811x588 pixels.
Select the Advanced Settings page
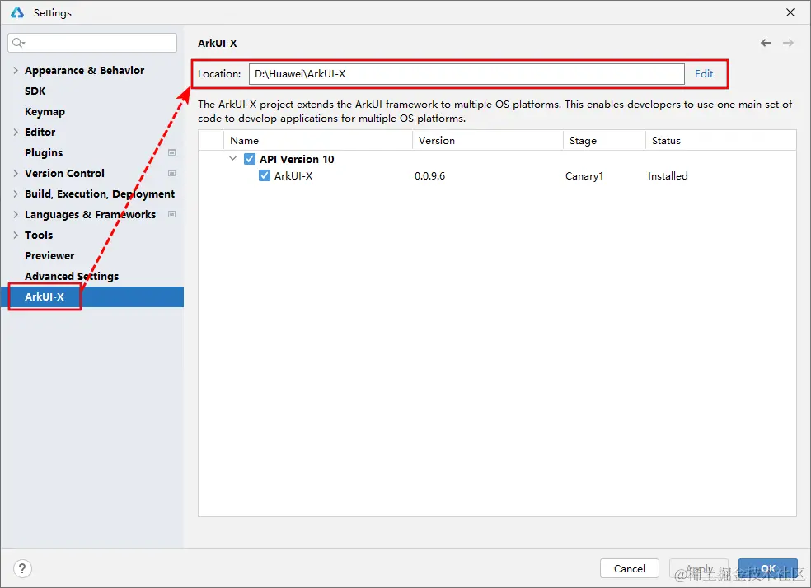point(72,277)
